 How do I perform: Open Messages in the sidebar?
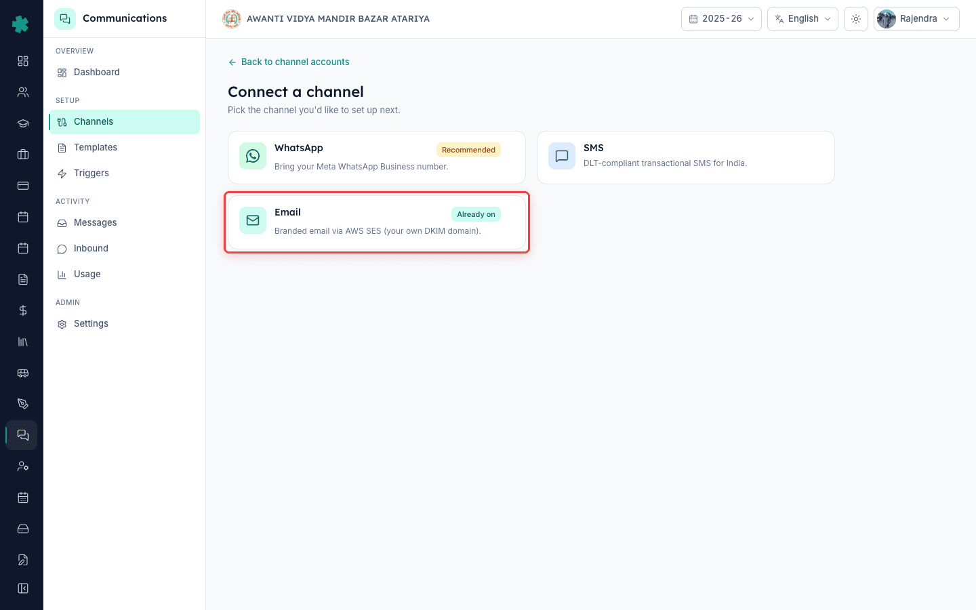click(125, 223)
